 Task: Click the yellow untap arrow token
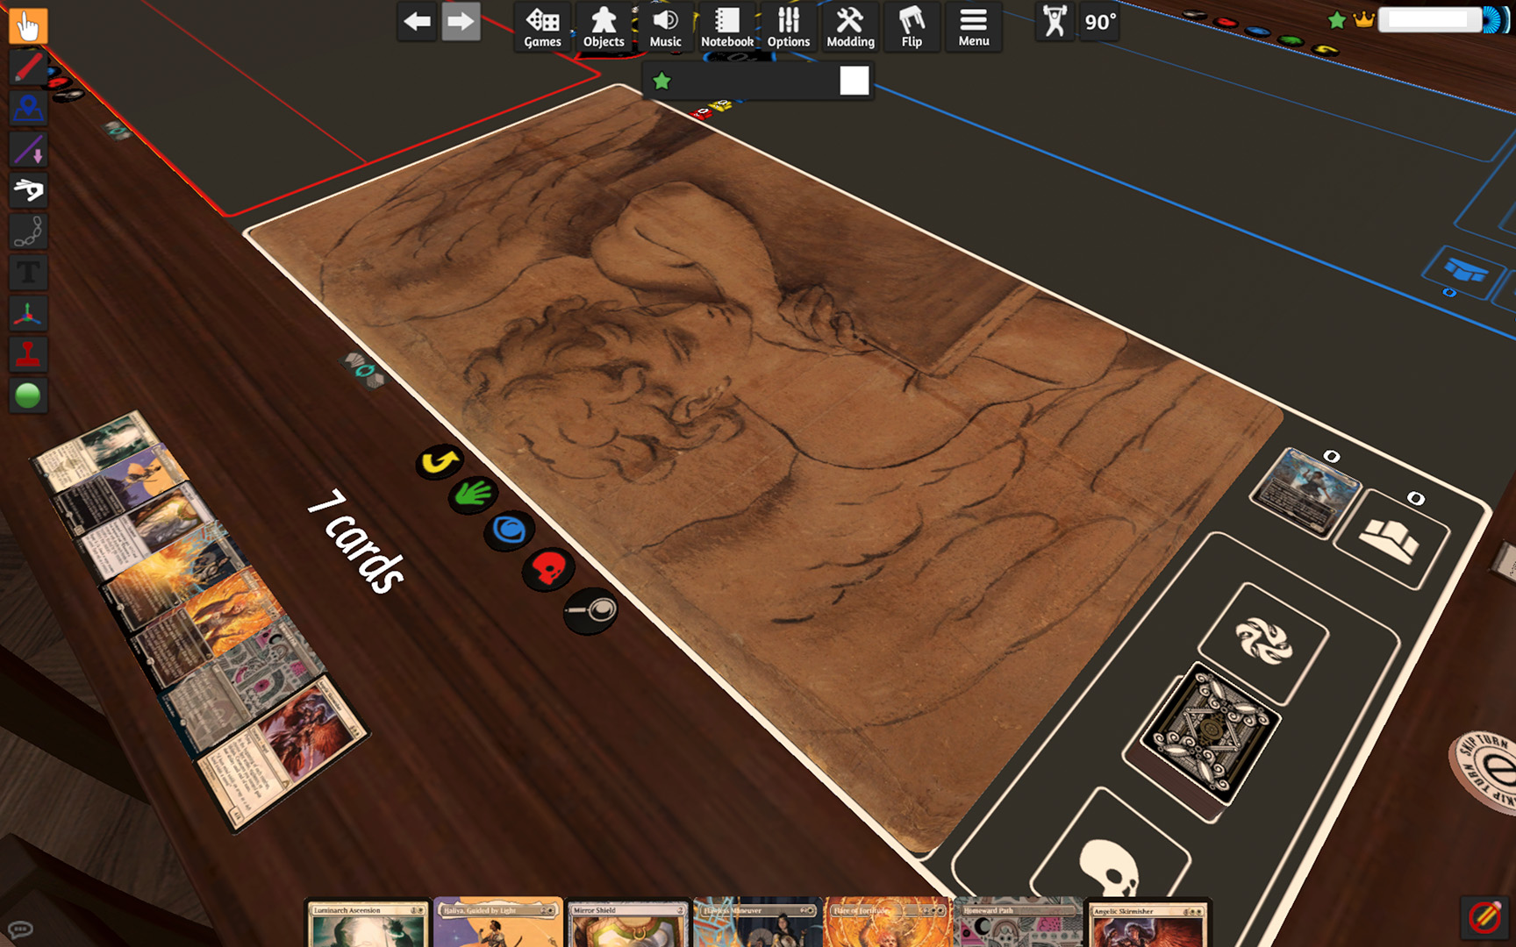point(440,461)
